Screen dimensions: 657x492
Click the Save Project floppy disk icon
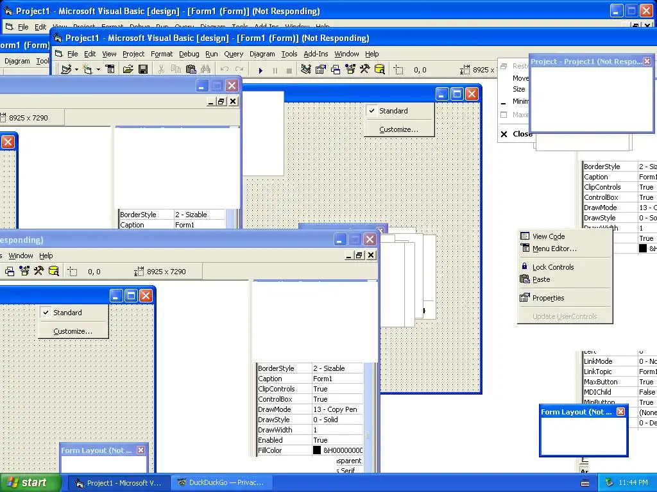143,69
